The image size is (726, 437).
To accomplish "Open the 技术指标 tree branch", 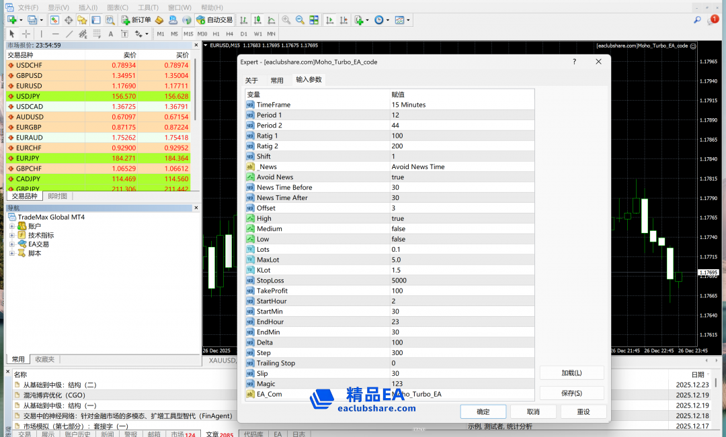I will tap(12, 236).
